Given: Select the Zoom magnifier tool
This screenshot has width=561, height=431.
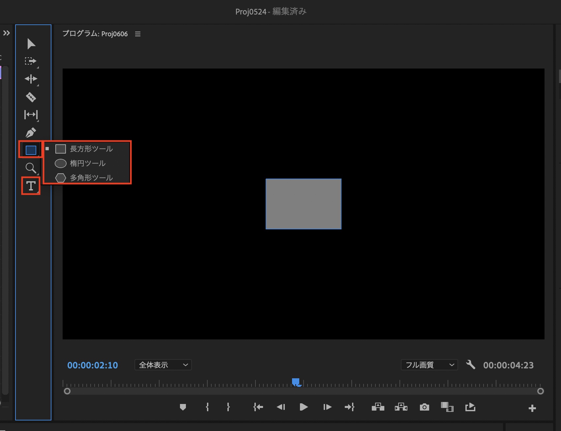Looking at the screenshot, I should click(x=31, y=168).
